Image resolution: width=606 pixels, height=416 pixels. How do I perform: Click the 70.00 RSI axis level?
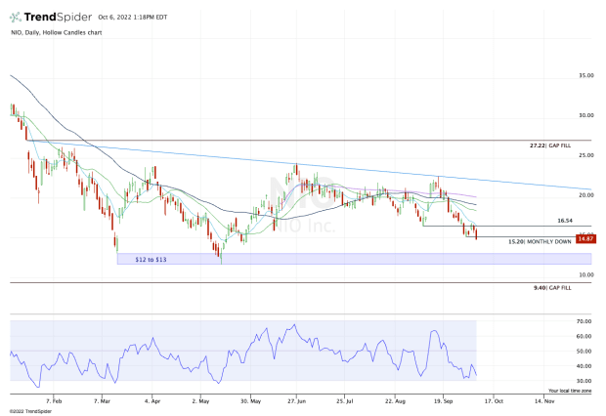pos(585,321)
